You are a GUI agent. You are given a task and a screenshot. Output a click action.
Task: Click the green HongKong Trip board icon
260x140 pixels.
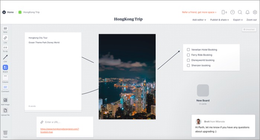click(x=20, y=12)
